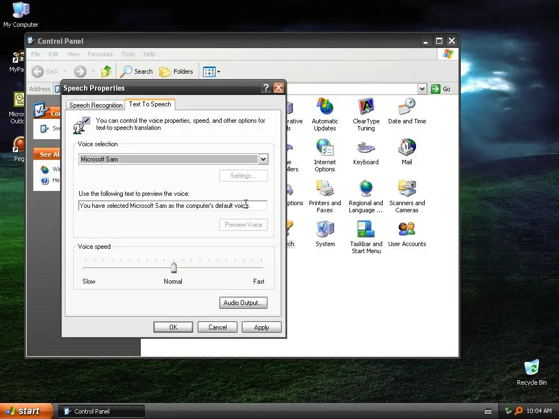This screenshot has height=419, width=559.
Task: Click in the voice preview text field
Action: coord(173,206)
